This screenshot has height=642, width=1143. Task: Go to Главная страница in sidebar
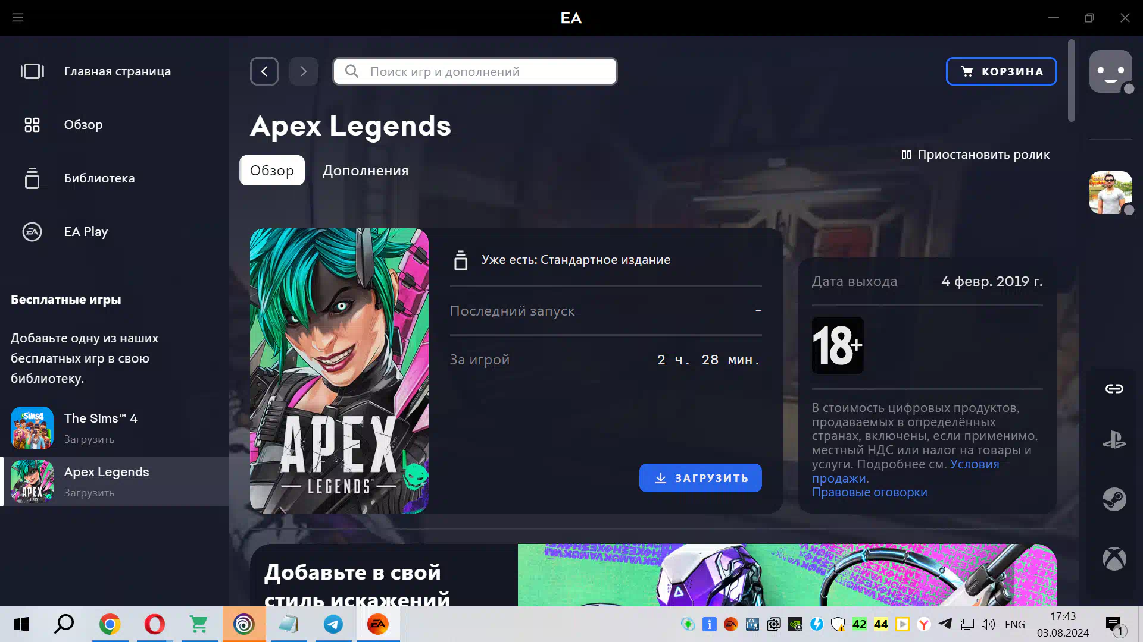(x=114, y=71)
